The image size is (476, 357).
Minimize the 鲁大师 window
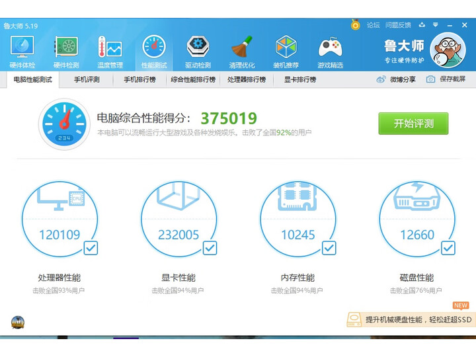(x=450, y=25)
